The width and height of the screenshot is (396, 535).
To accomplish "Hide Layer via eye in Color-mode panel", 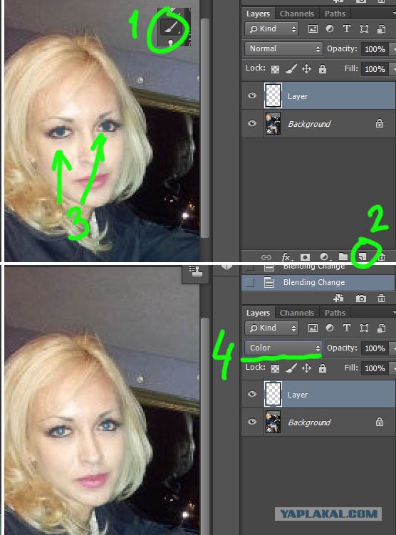I will coord(252,394).
